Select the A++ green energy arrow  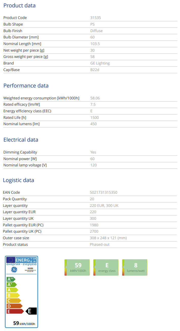click(11, 279)
